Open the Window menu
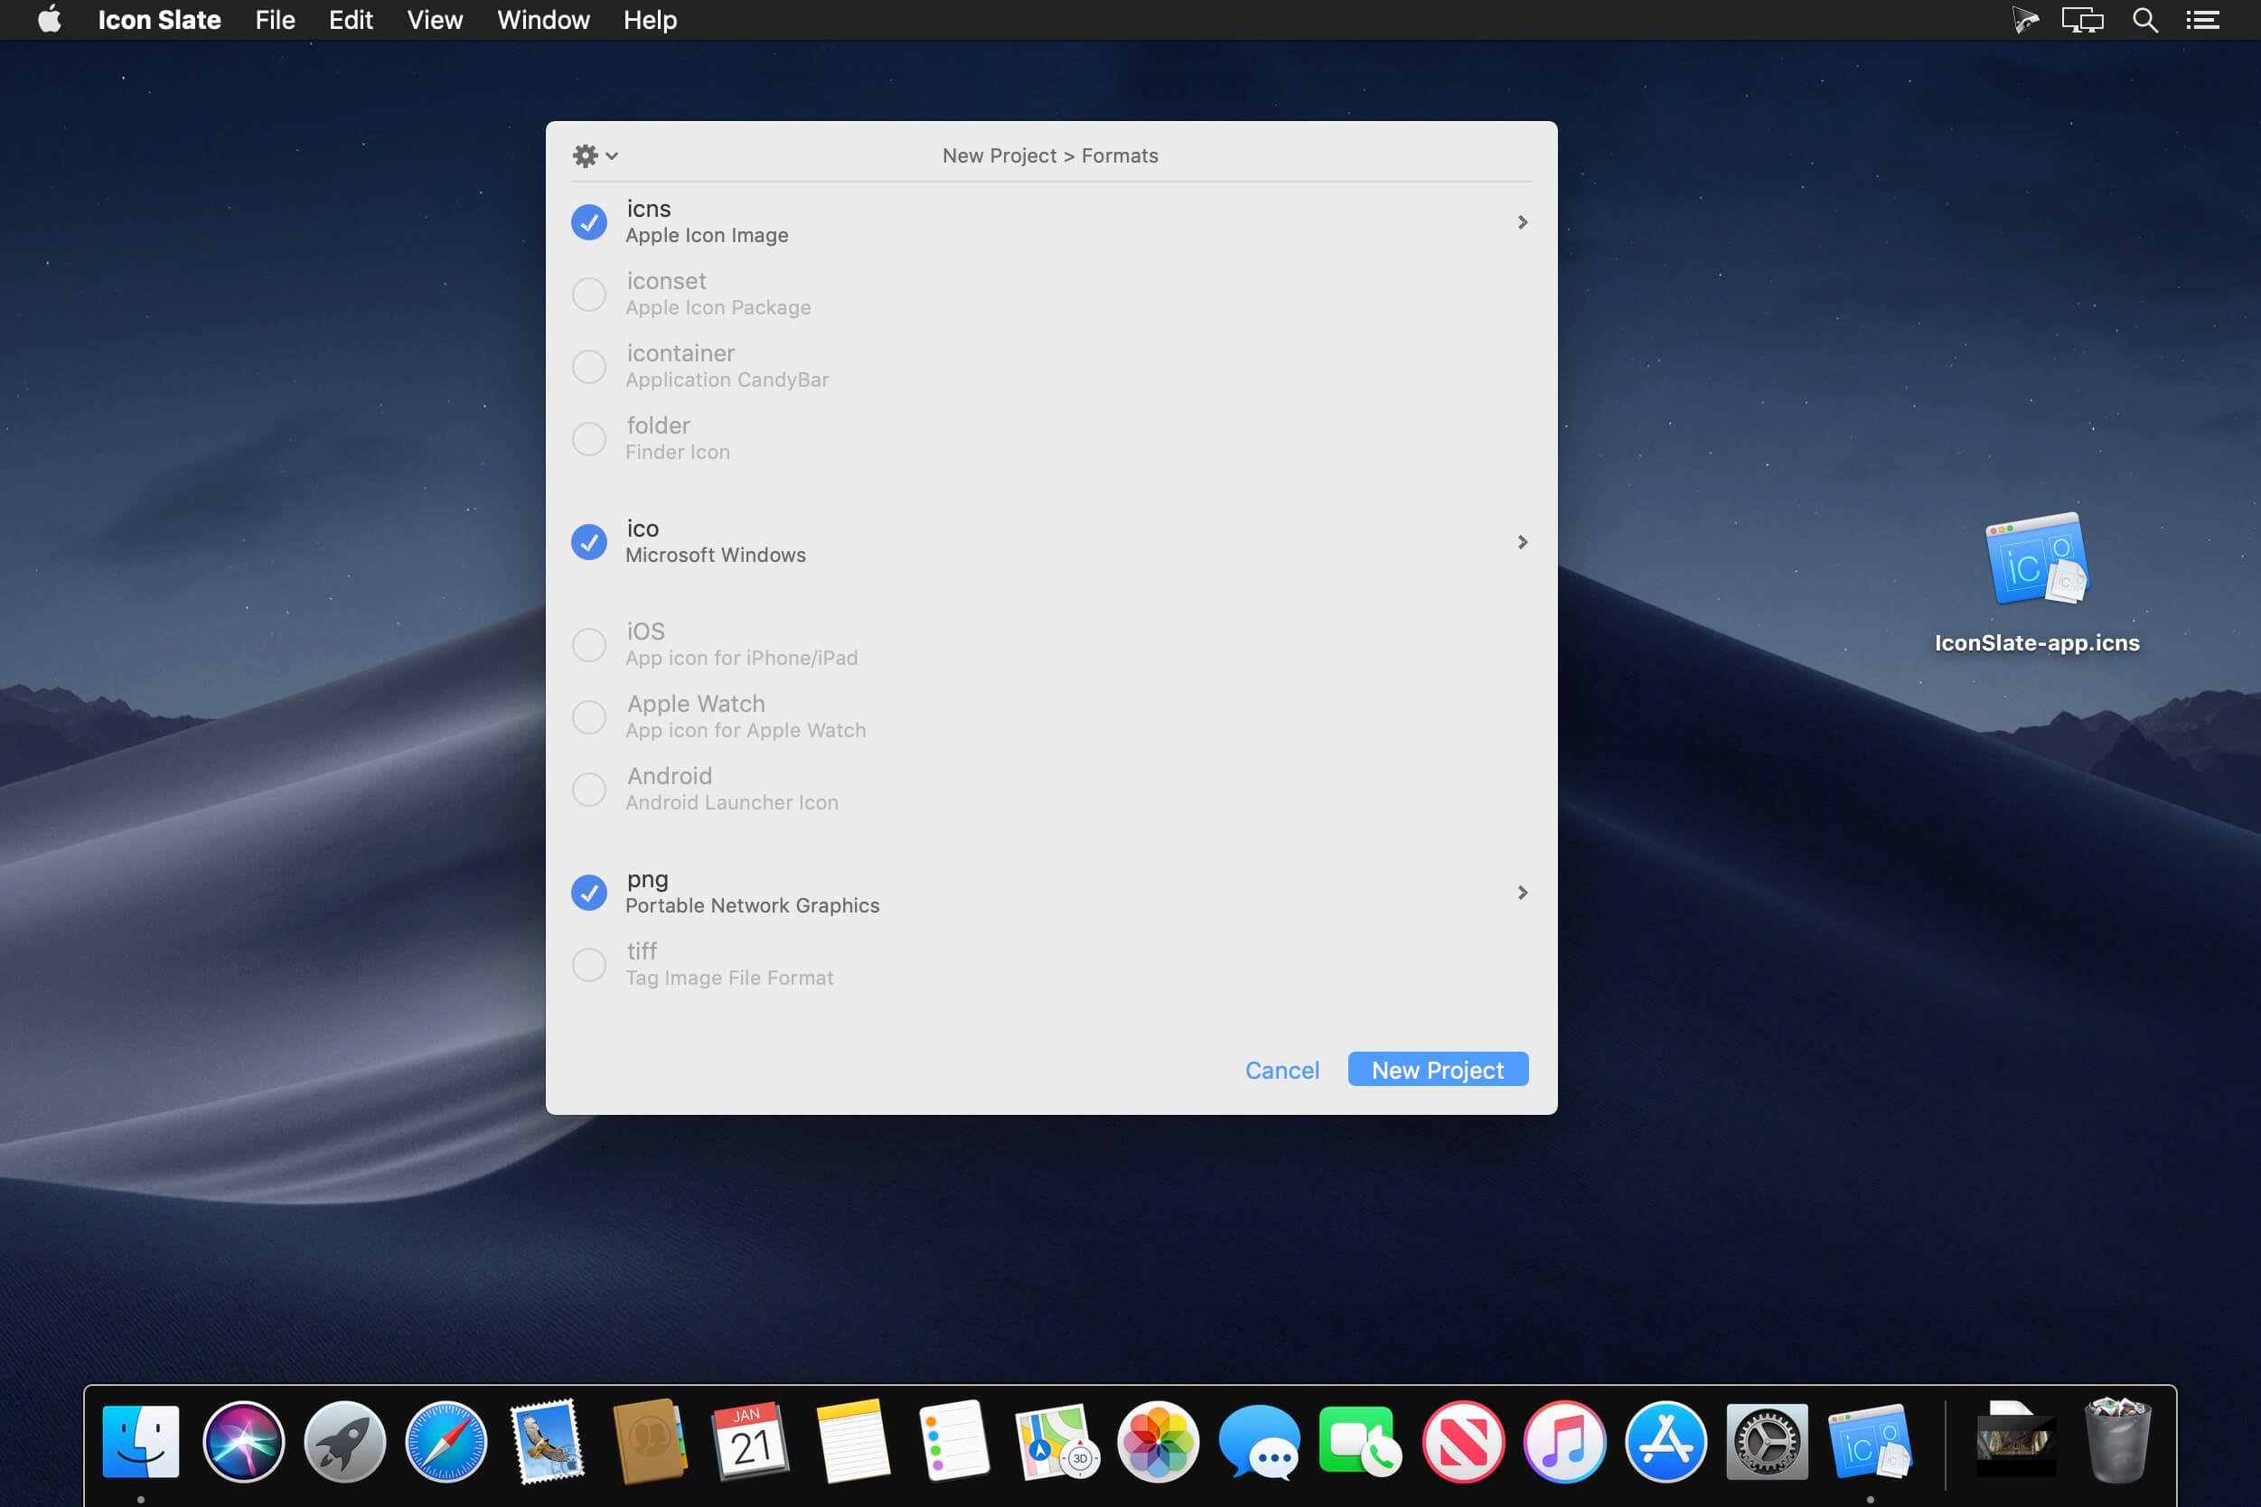The height and width of the screenshot is (1507, 2261). (542, 20)
